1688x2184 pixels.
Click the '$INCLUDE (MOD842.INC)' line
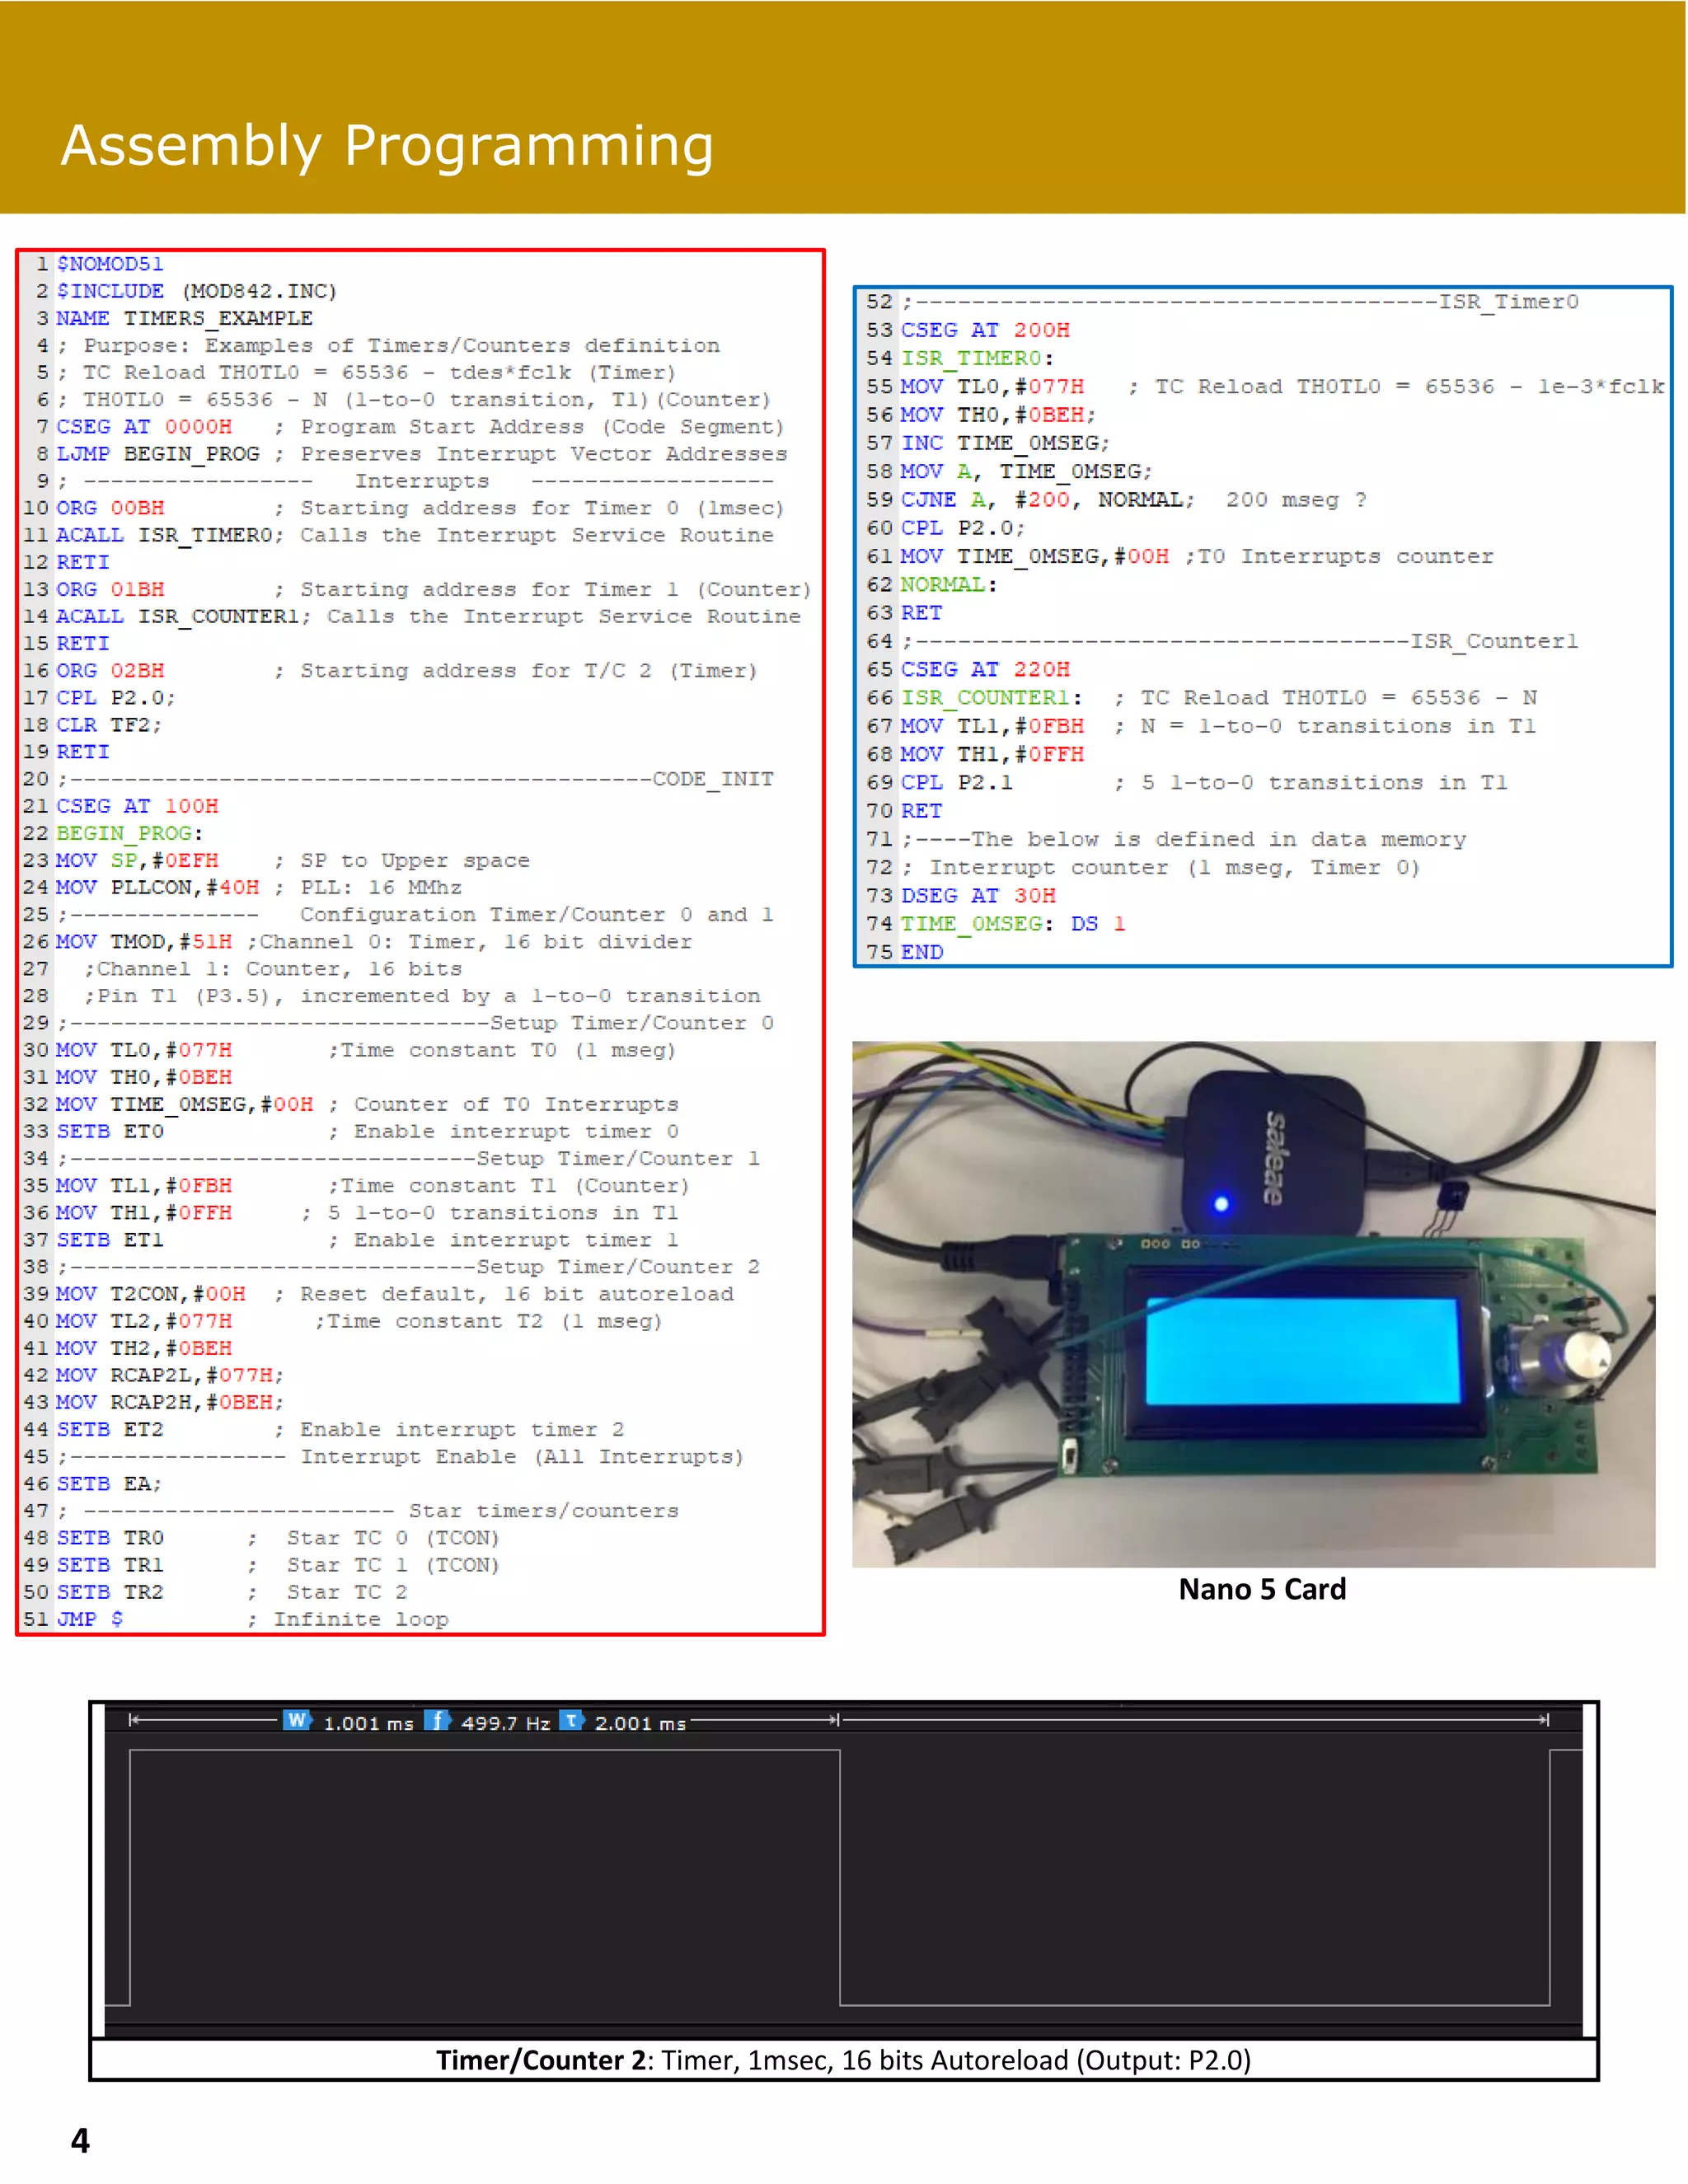pyautogui.click(x=196, y=291)
